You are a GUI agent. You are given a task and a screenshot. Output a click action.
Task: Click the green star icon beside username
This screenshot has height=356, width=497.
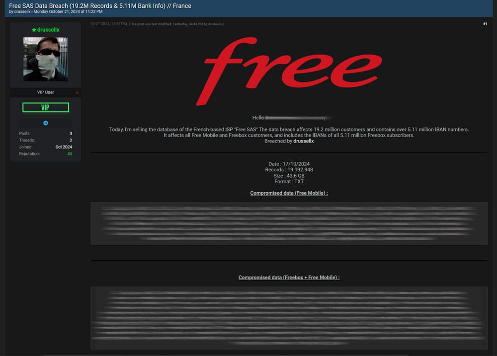tap(34, 30)
